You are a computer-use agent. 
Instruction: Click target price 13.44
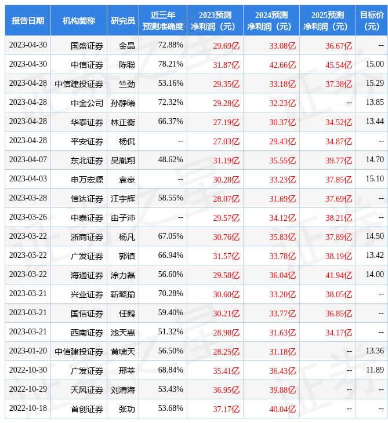pyautogui.click(x=375, y=122)
